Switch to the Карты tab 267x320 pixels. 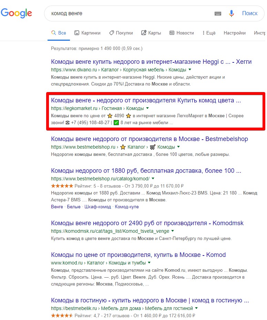click(x=151, y=33)
